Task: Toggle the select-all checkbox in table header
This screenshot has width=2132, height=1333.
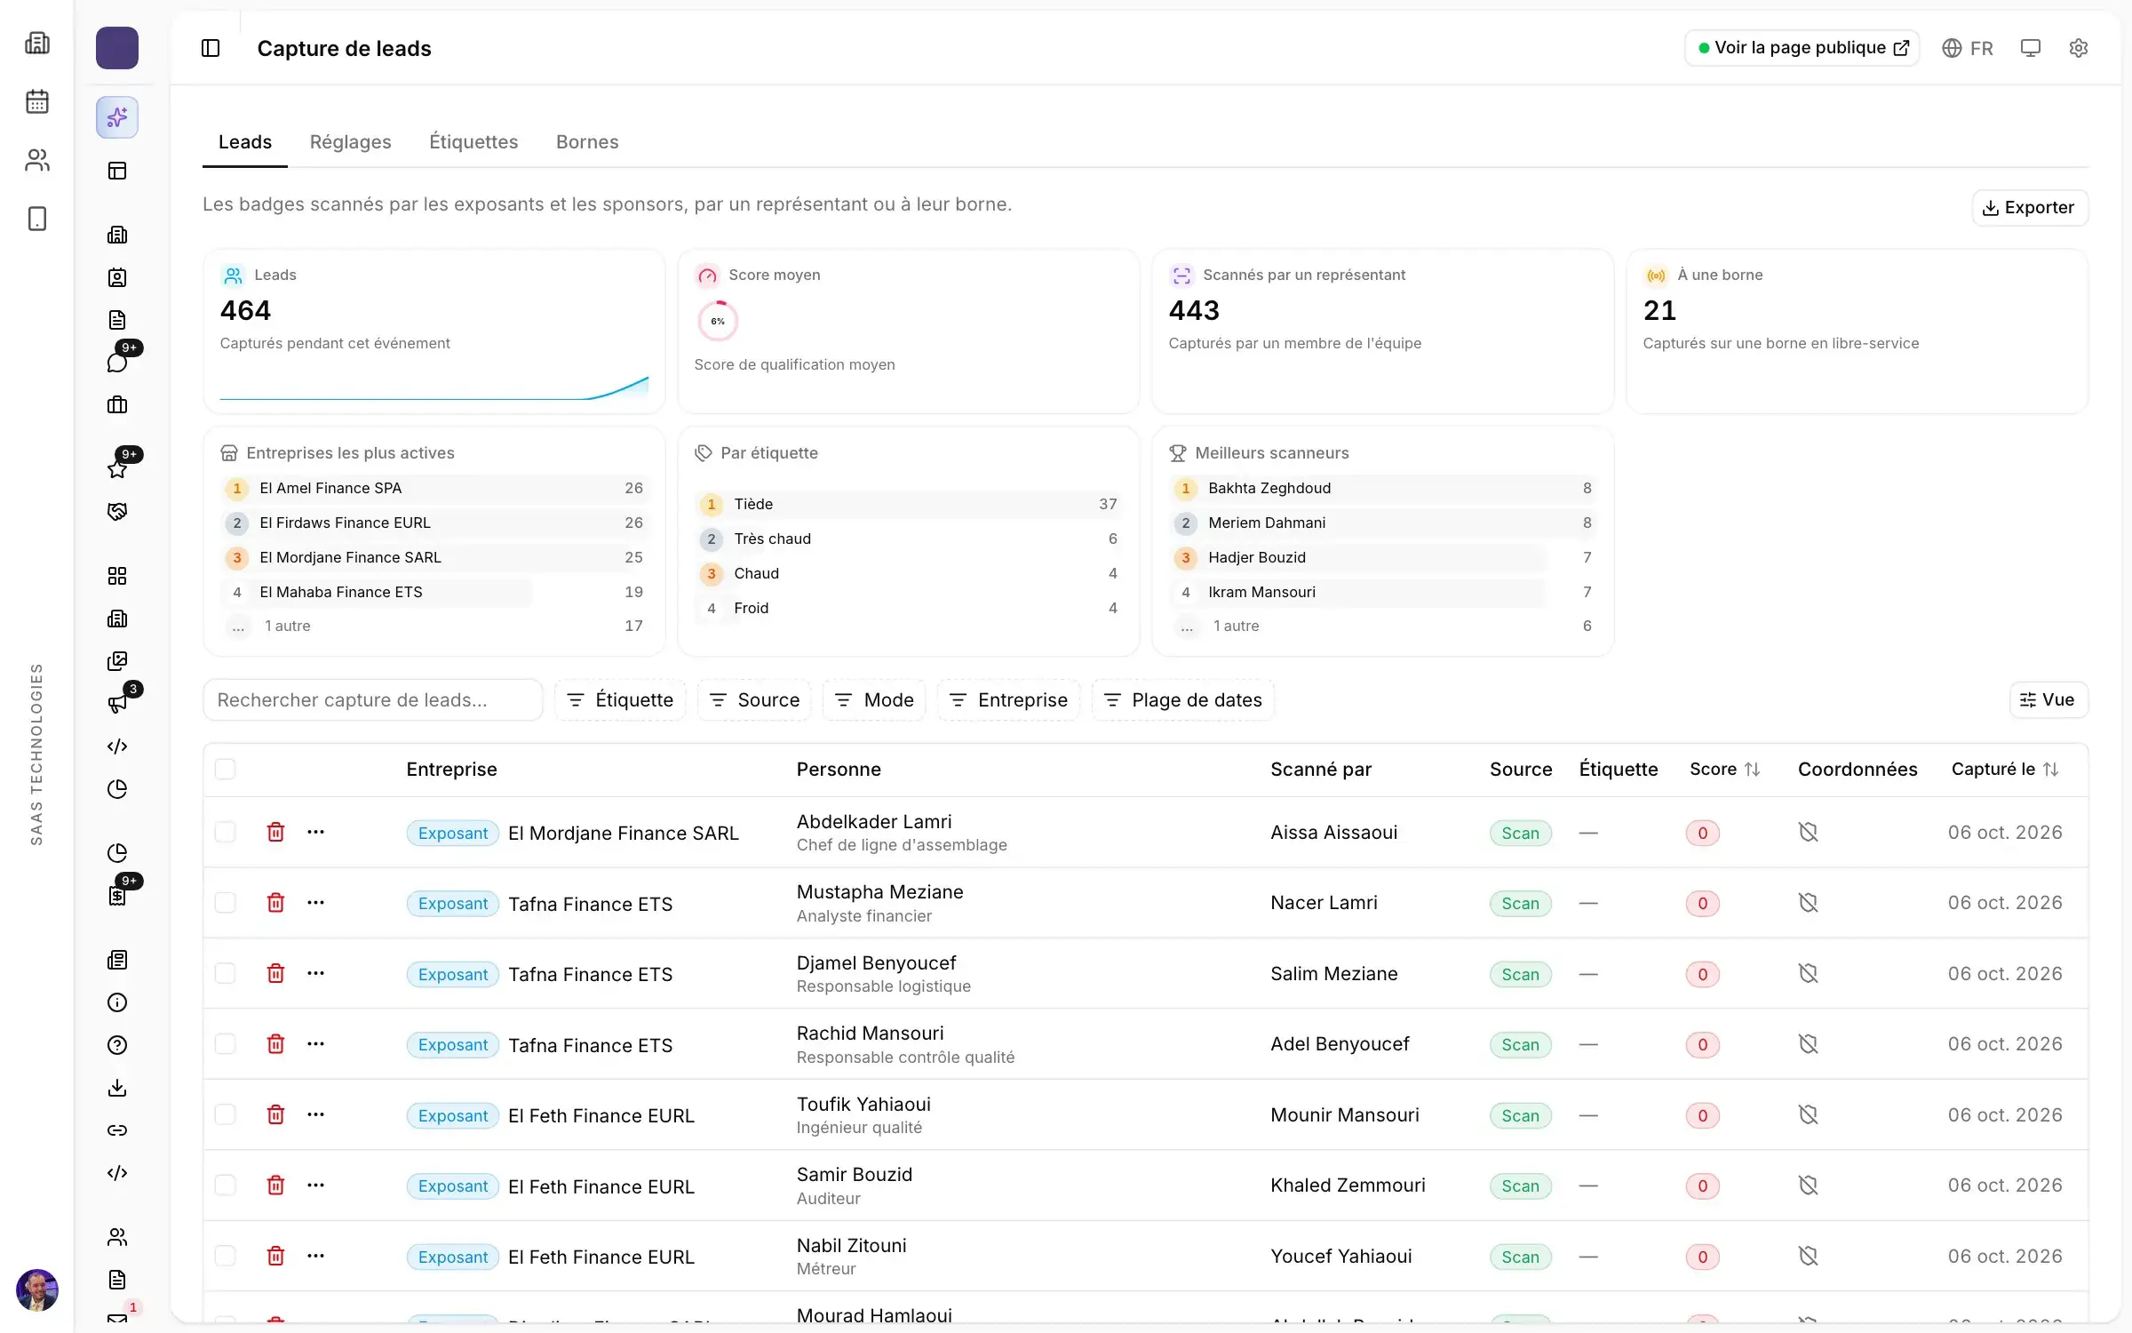Action: point(226,769)
